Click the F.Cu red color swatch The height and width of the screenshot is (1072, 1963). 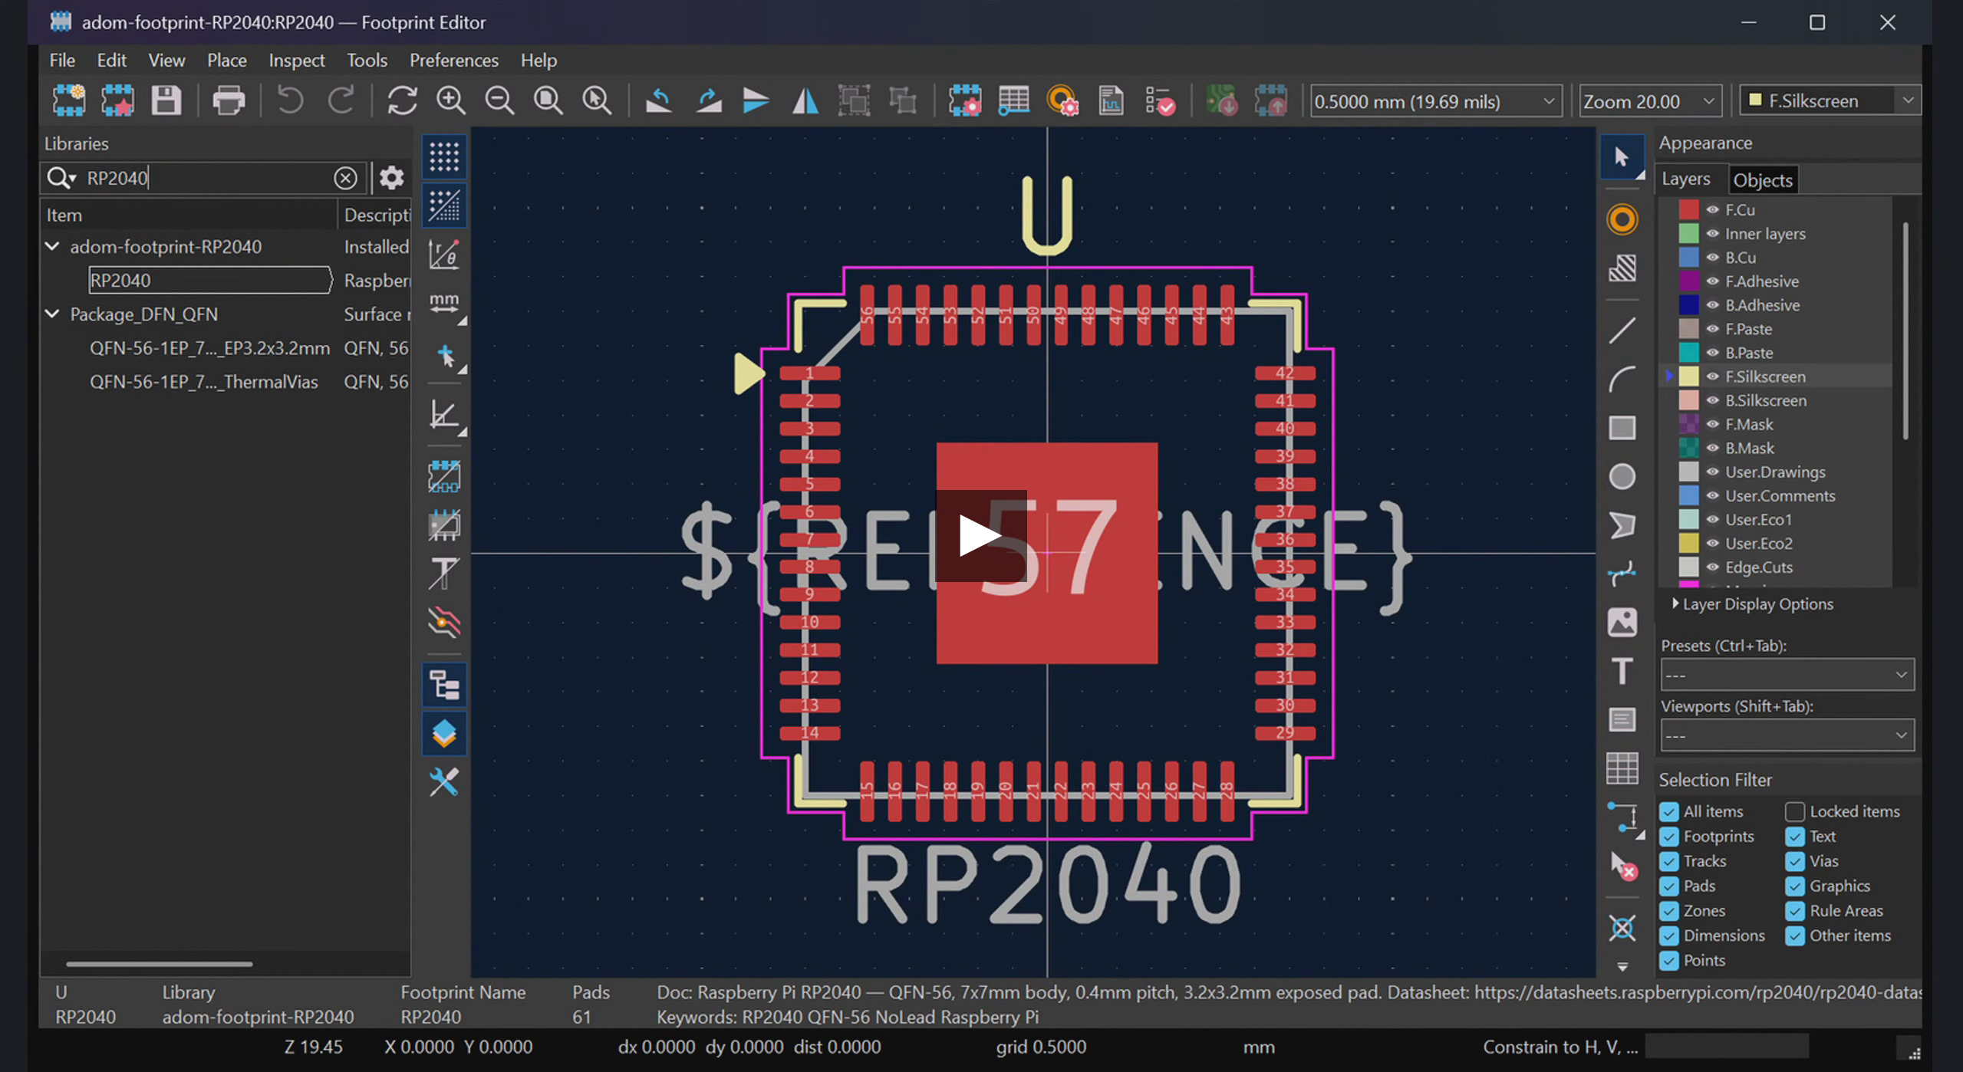point(1688,209)
